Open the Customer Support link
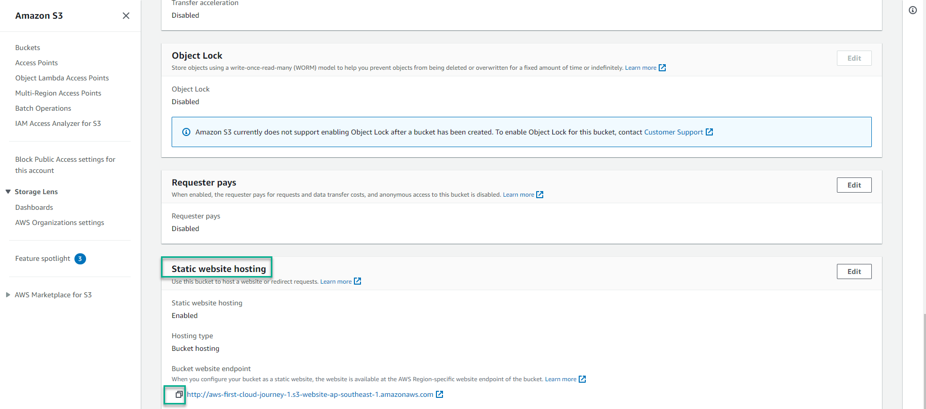Image resolution: width=926 pixels, height=409 pixels. pos(673,132)
